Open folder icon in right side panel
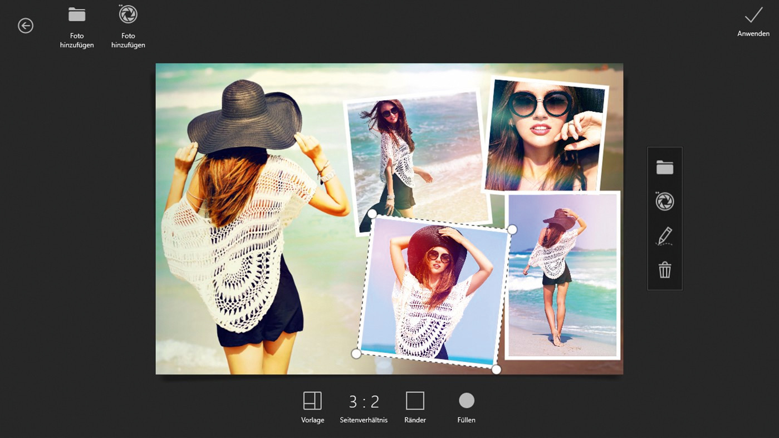Screen dimensions: 779x438 [x=665, y=168]
